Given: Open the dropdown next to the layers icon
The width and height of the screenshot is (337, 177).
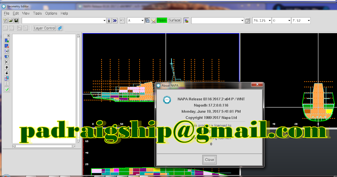Looking at the screenshot, I should coord(242,21).
